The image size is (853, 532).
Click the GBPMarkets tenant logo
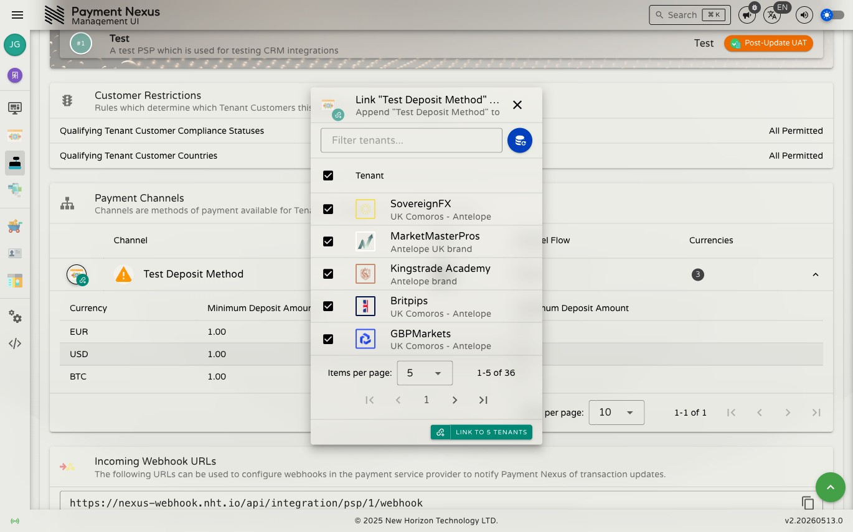[x=365, y=339]
